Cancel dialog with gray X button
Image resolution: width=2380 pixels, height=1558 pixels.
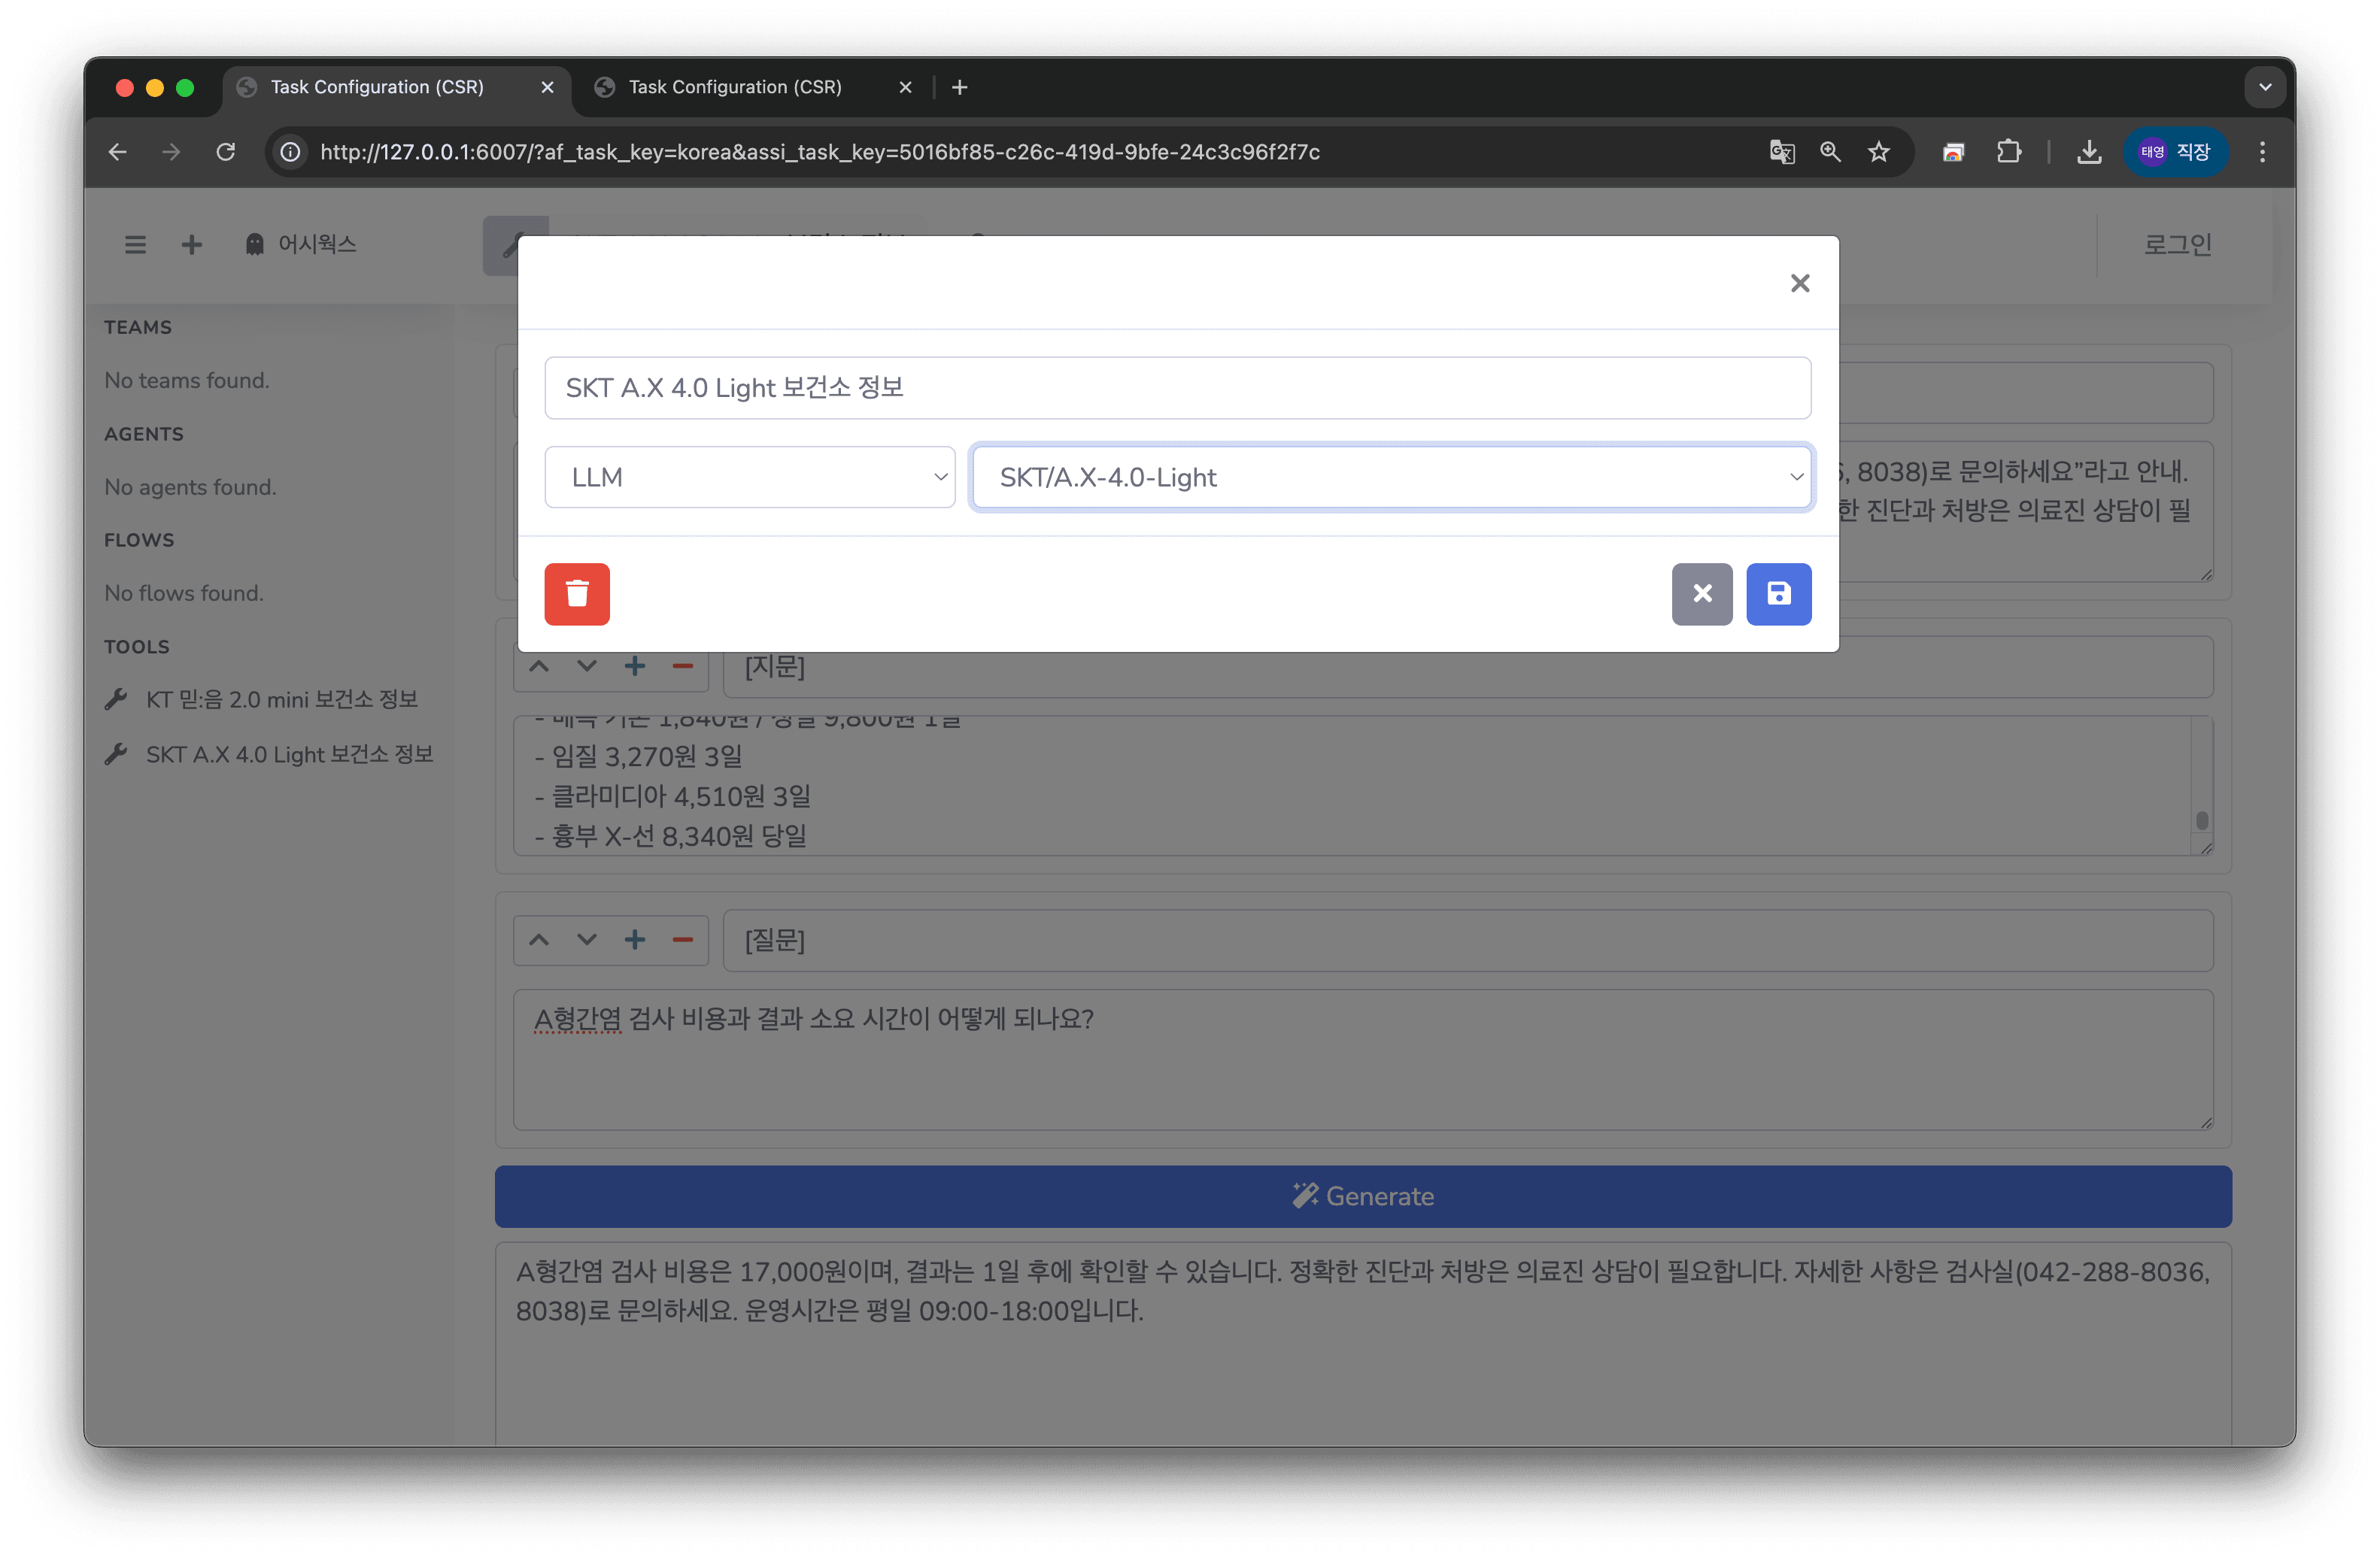pyautogui.click(x=1702, y=593)
